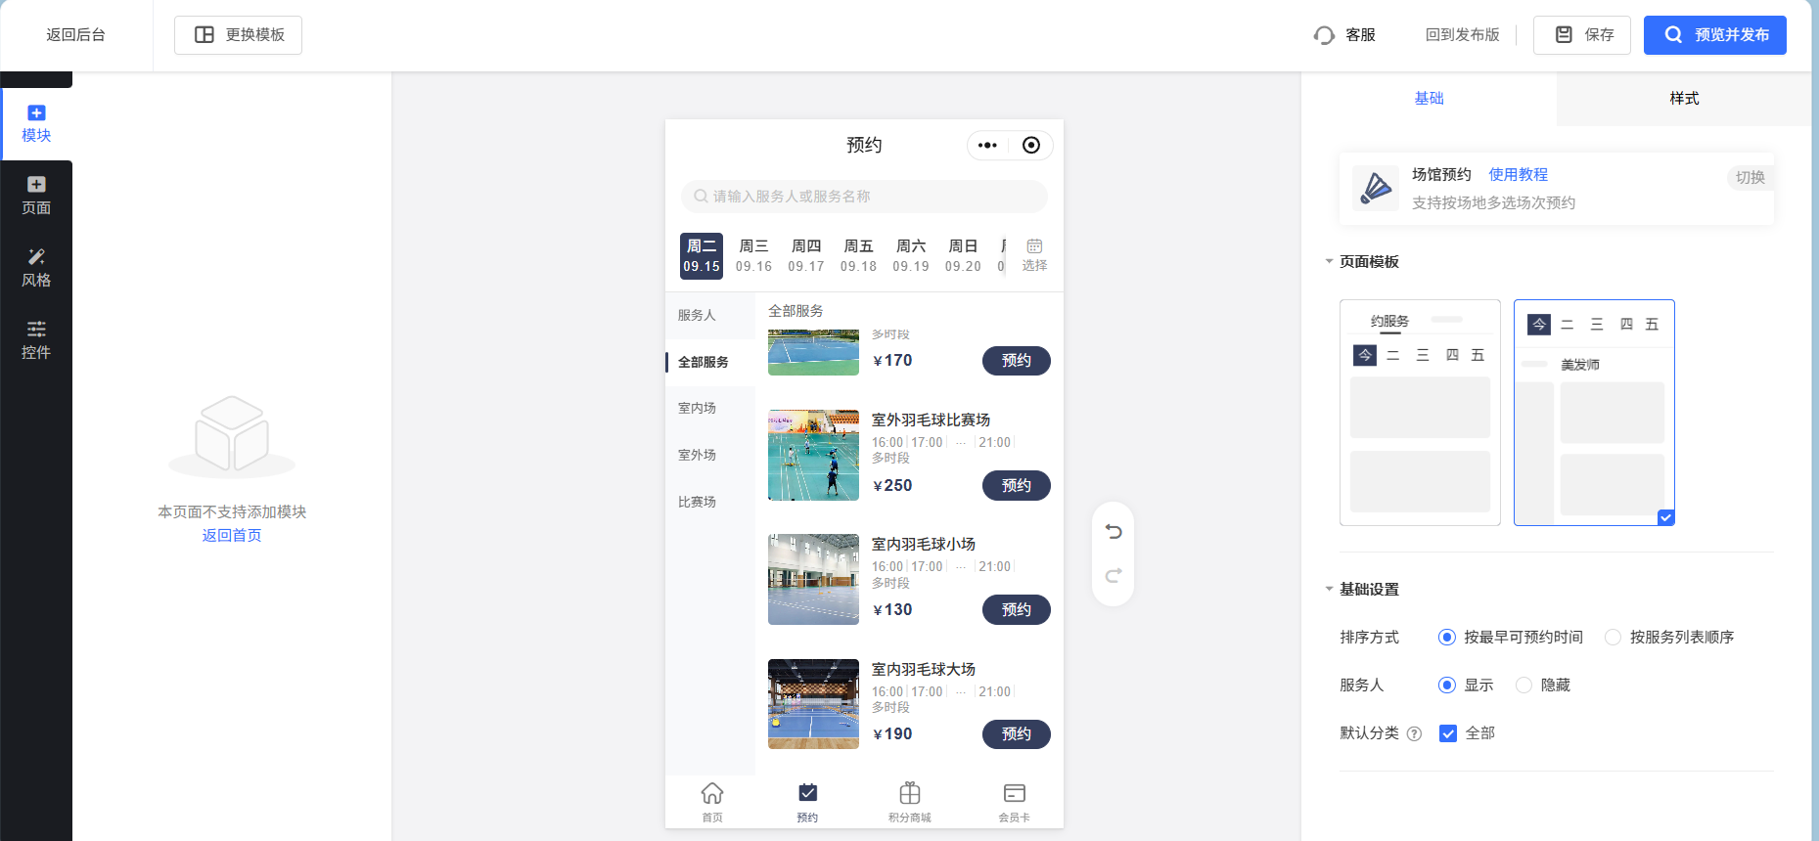Select the 周六 09.19 date tab
This screenshot has height=841, width=1819.
pyautogui.click(x=911, y=255)
